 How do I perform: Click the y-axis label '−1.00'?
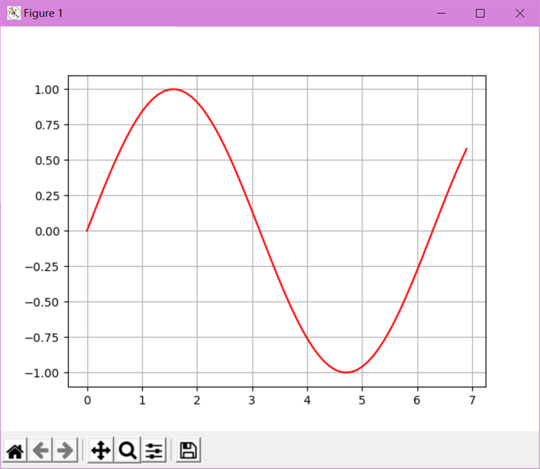point(42,373)
